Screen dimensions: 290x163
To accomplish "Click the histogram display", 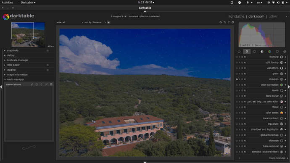I will click(262, 35).
